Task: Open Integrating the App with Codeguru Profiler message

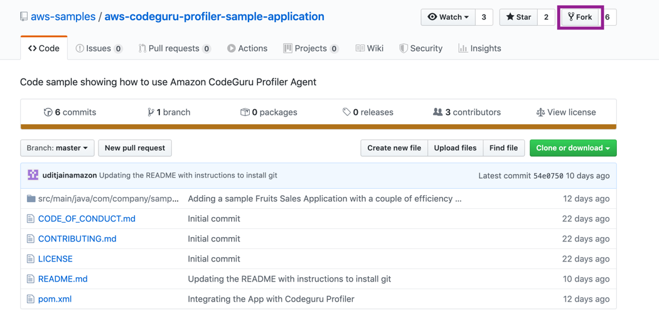Action: point(271,299)
